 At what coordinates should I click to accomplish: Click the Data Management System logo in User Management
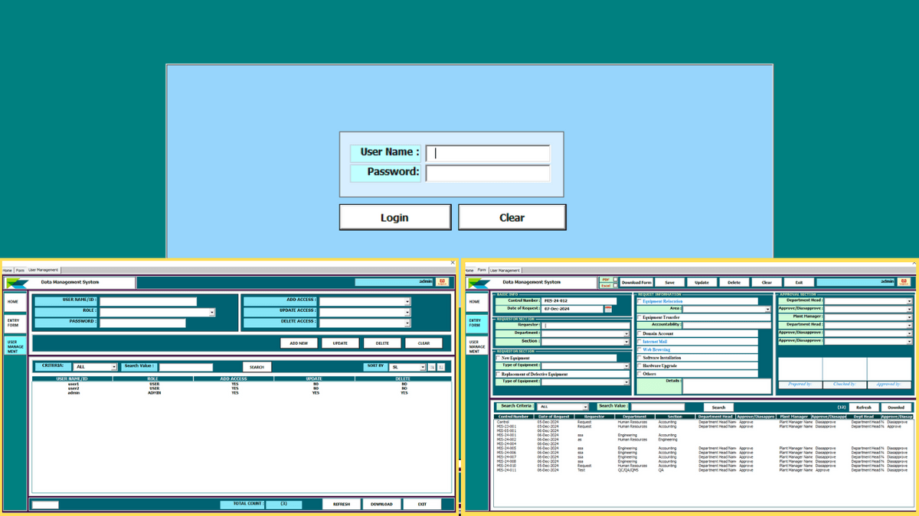point(17,283)
